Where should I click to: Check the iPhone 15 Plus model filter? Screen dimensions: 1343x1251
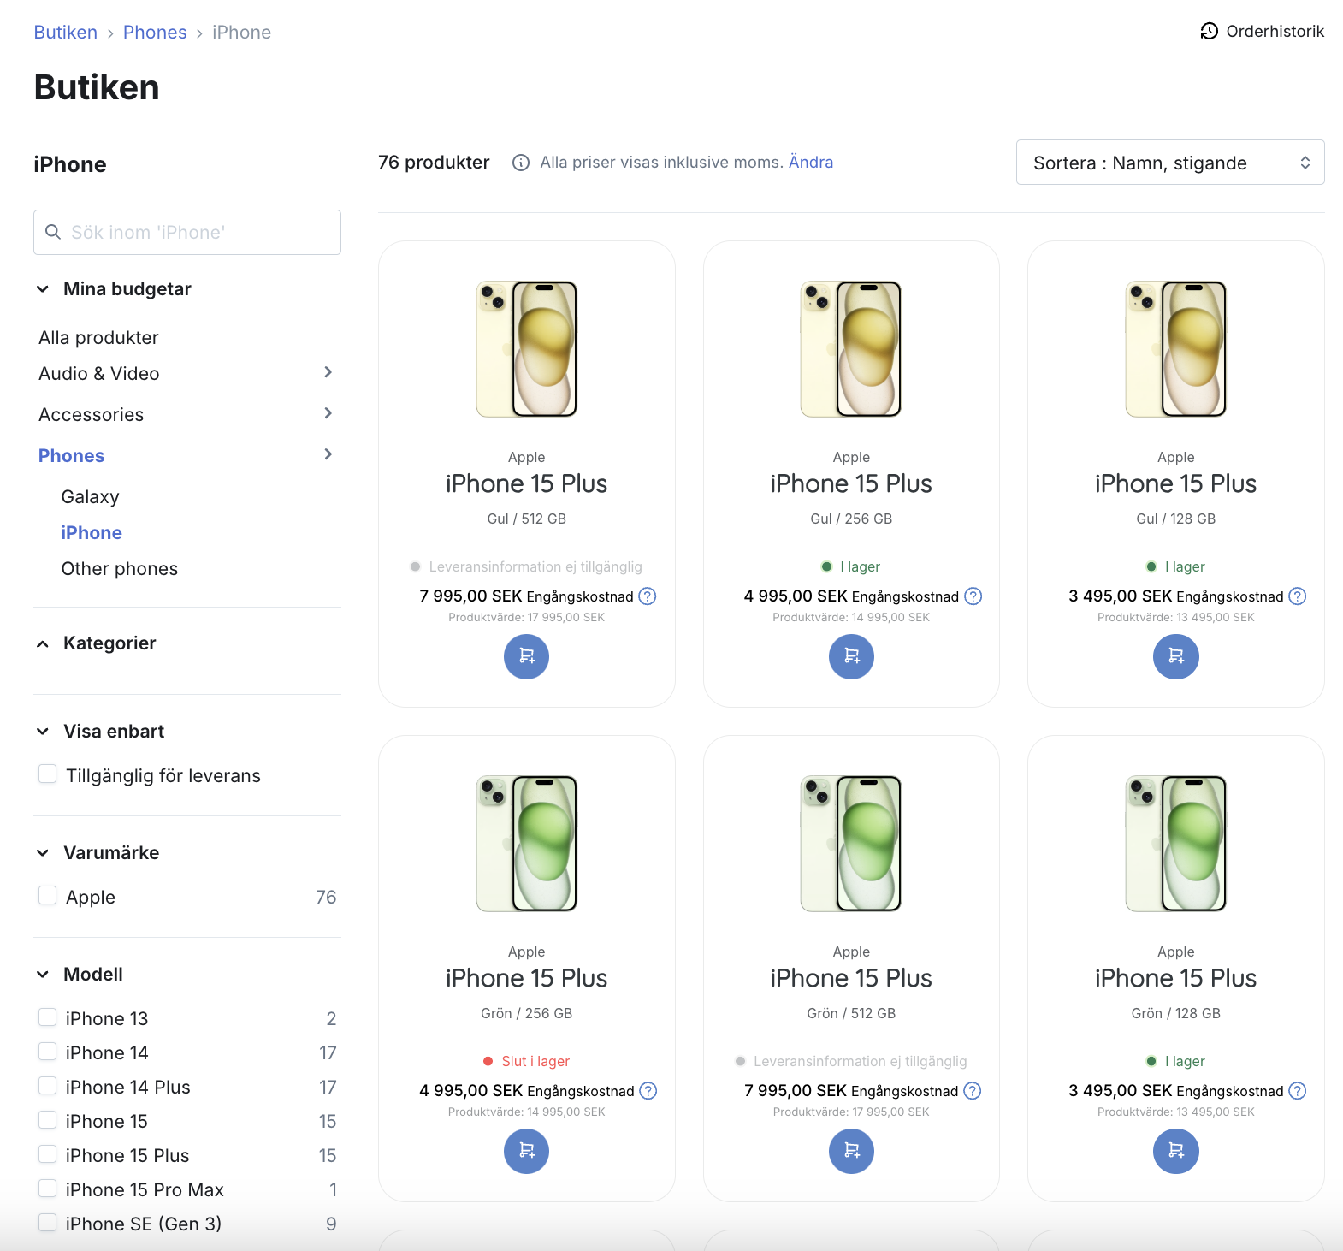tap(48, 1154)
